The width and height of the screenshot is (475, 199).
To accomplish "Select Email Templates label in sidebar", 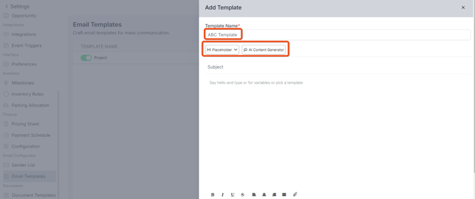I will tap(29, 176).
